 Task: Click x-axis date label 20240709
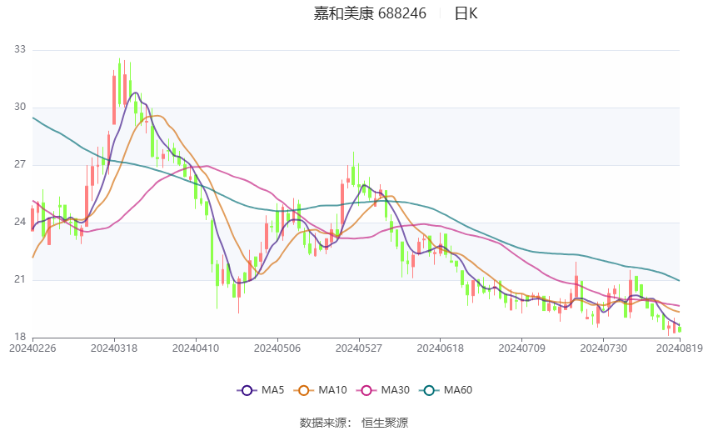coord(522,348)
